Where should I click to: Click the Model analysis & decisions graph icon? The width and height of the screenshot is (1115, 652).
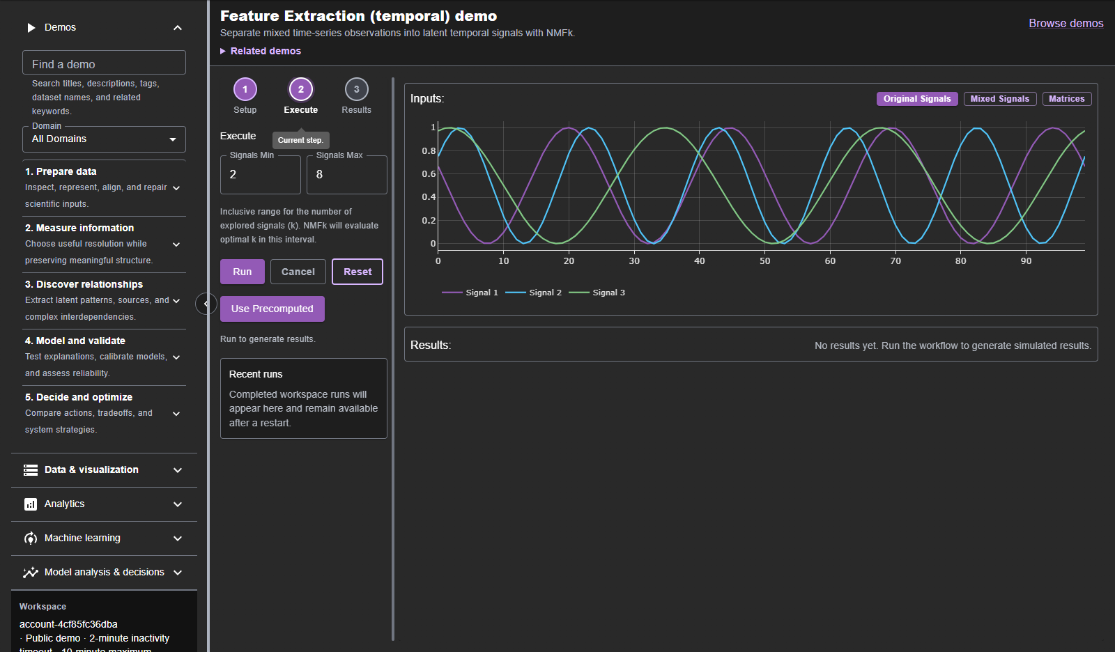tap(31, 573)
